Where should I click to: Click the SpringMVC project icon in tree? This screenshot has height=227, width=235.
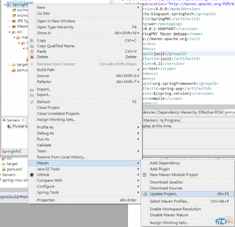9,4
